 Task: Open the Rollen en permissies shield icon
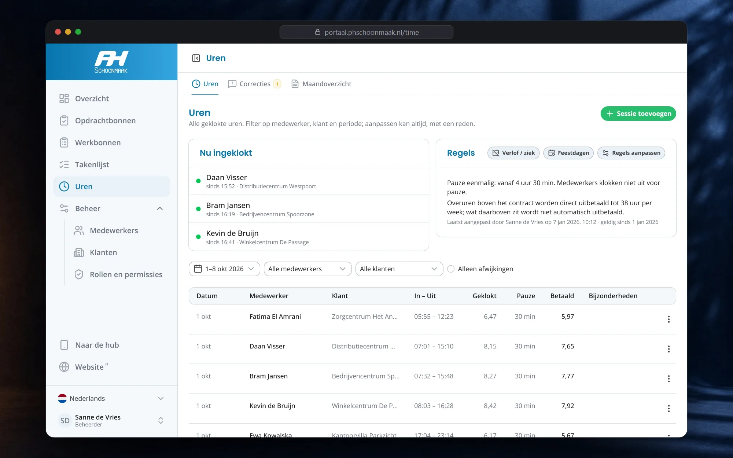tap(79, 274)
